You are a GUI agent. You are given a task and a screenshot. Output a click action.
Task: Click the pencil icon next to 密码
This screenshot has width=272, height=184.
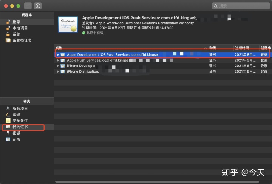8,114
